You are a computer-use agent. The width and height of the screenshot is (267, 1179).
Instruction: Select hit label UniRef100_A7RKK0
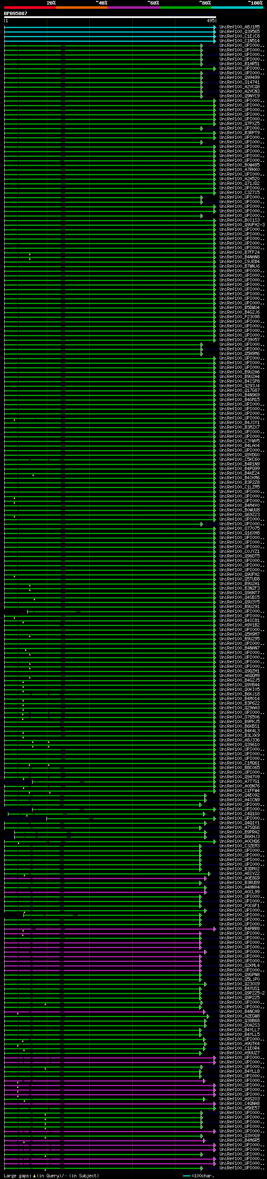pyautogui.click(x=239, y=169)
